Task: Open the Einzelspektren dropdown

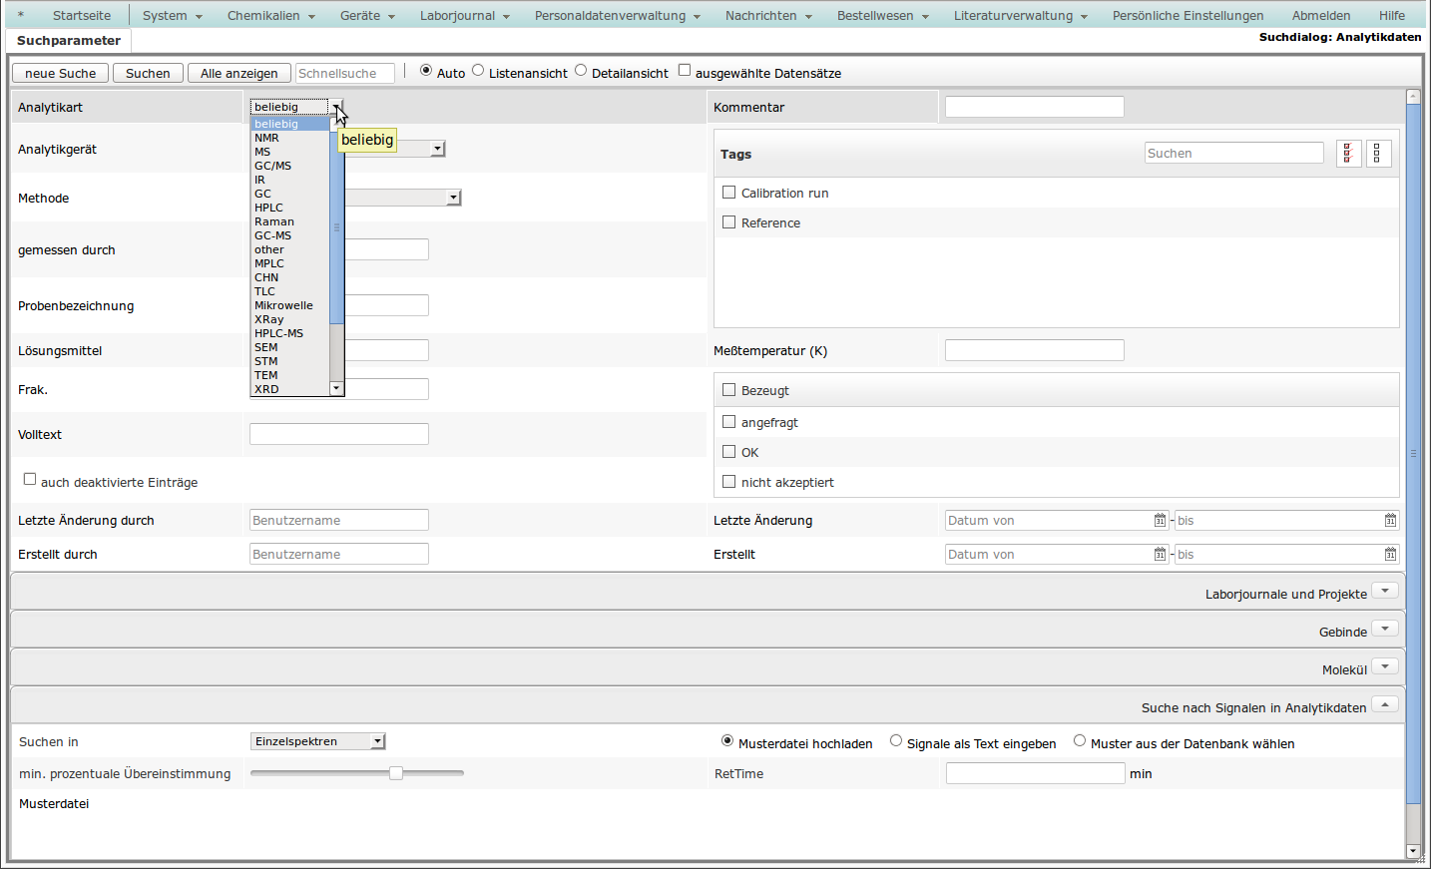Action: pyautogui.click(x=317, y=741)
